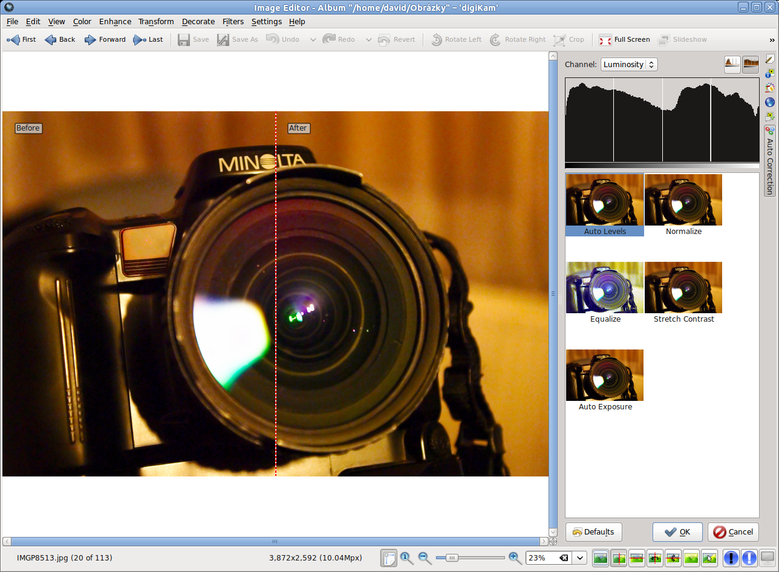
Task: Open the Colors sidebar tab
Action: (x=770, y=88)
